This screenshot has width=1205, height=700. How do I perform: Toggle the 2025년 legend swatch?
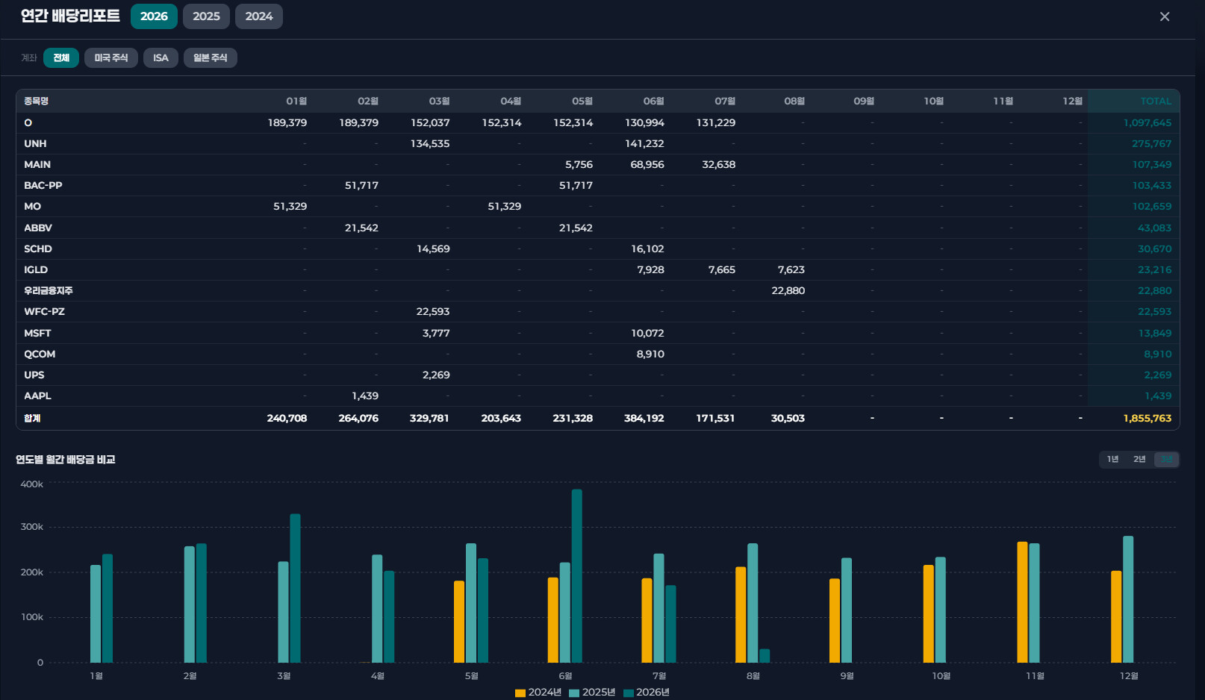coord(574,693)
